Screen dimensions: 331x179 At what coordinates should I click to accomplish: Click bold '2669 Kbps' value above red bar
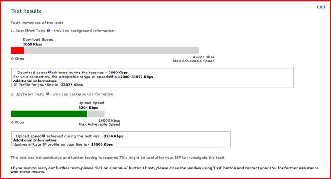click(33, 44)
